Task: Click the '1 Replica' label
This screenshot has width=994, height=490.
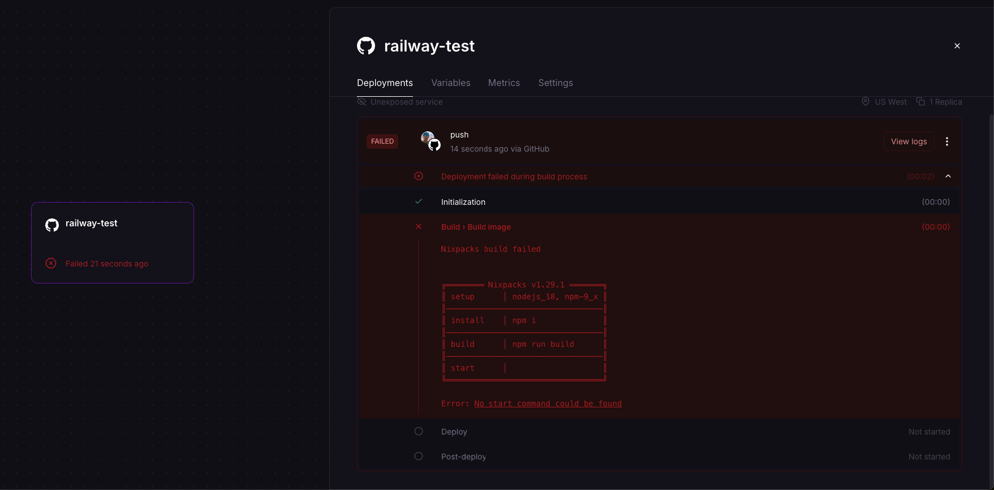Action: 945,102
